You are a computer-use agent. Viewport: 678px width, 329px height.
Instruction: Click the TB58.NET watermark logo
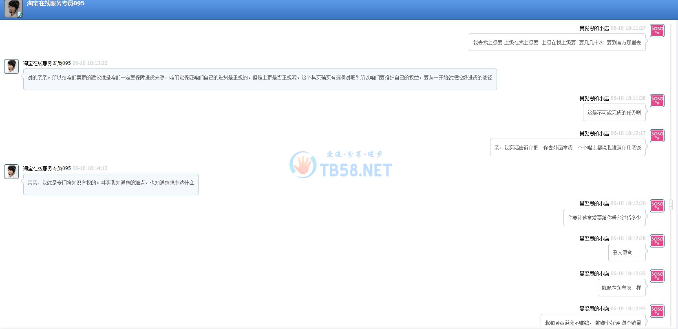(340, 165)
